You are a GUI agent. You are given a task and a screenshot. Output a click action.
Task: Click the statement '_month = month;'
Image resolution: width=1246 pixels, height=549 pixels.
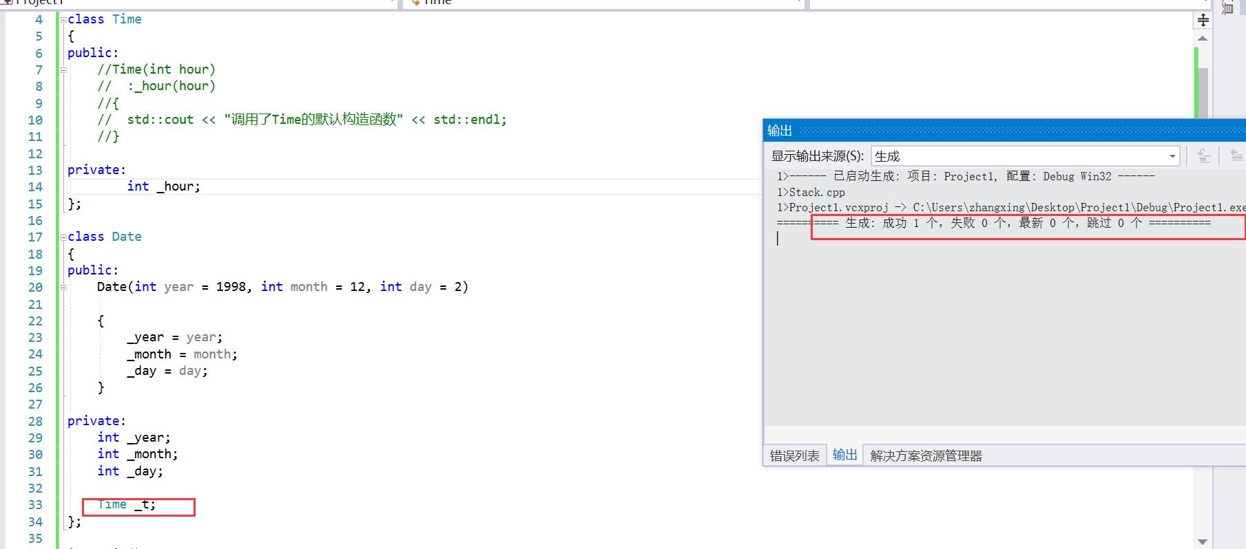[x=183, y=354]
